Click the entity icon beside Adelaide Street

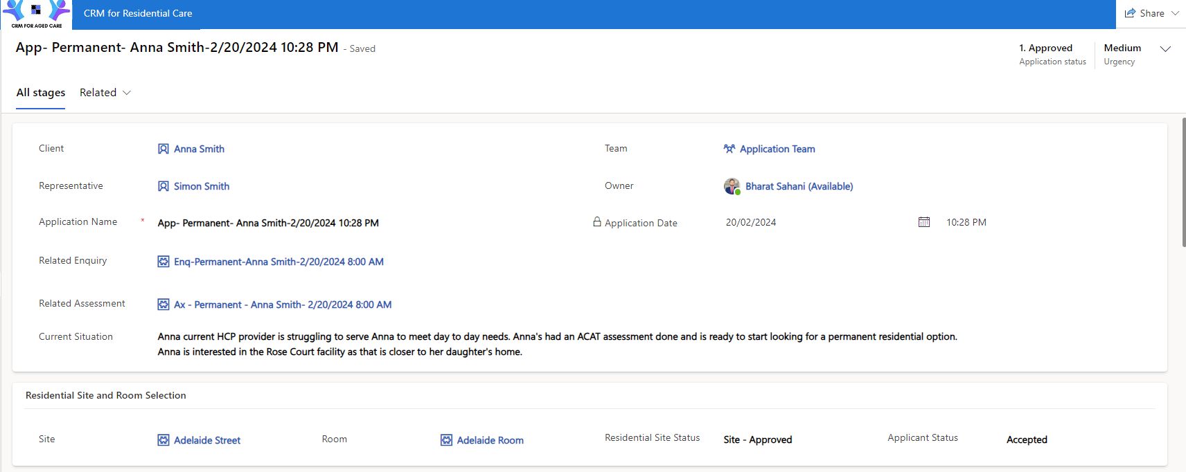coord(163,440)
